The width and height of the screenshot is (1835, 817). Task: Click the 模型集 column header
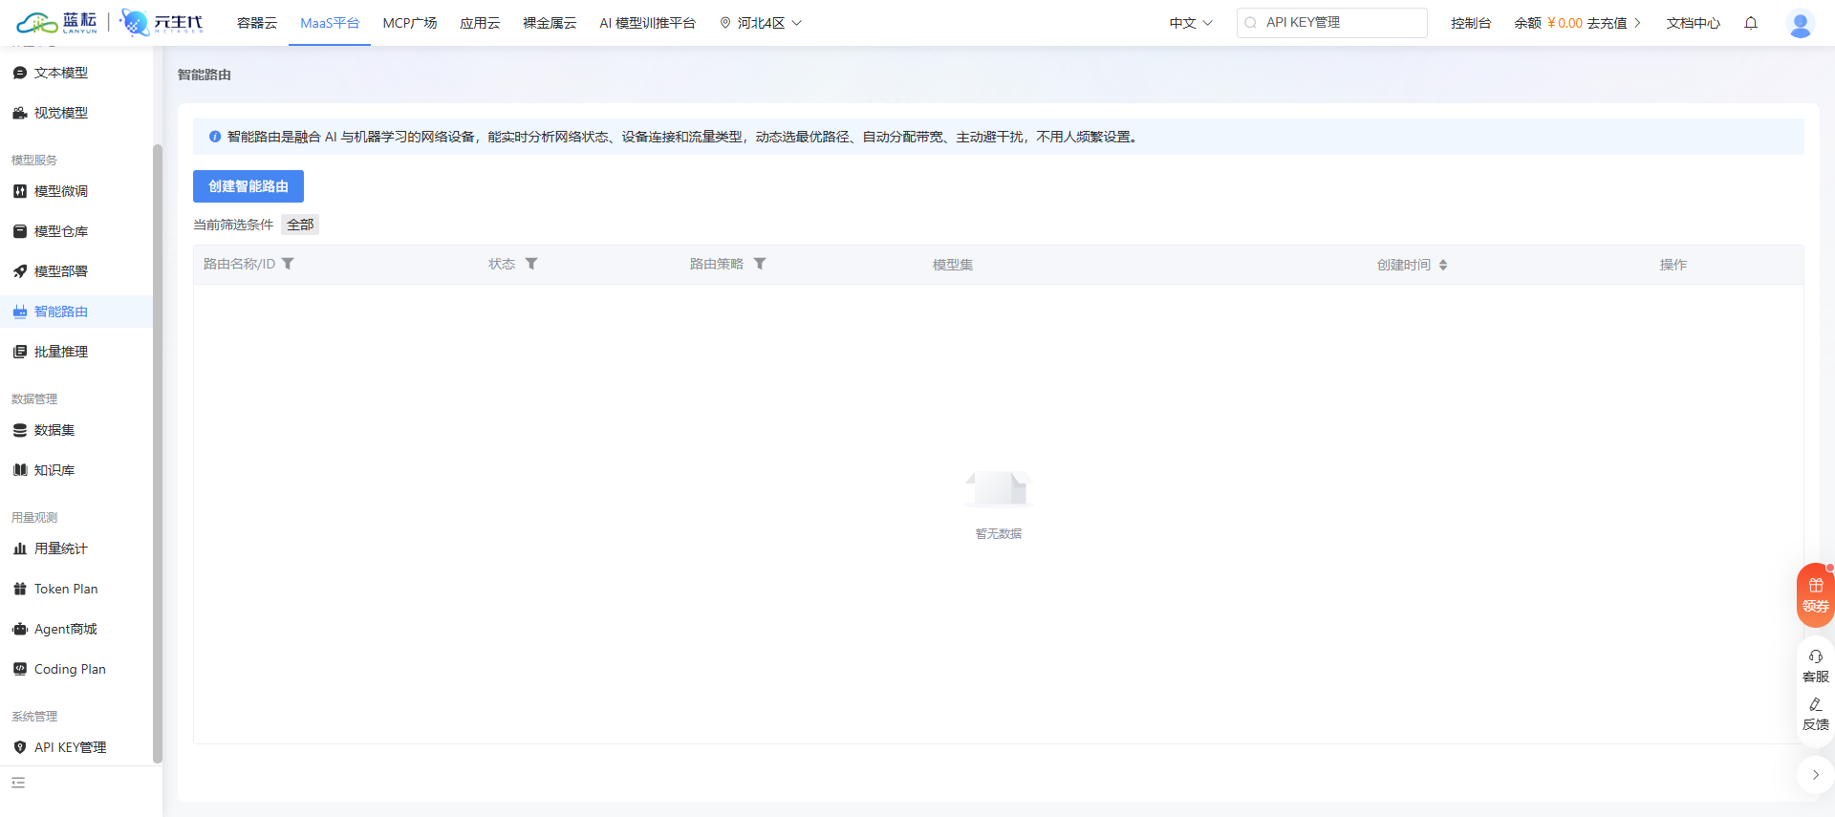coord(953,265)
